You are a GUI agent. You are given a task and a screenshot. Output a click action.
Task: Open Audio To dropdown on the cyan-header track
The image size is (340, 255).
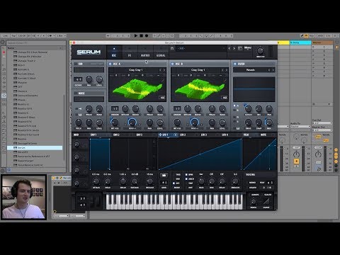tap(300, 127)
